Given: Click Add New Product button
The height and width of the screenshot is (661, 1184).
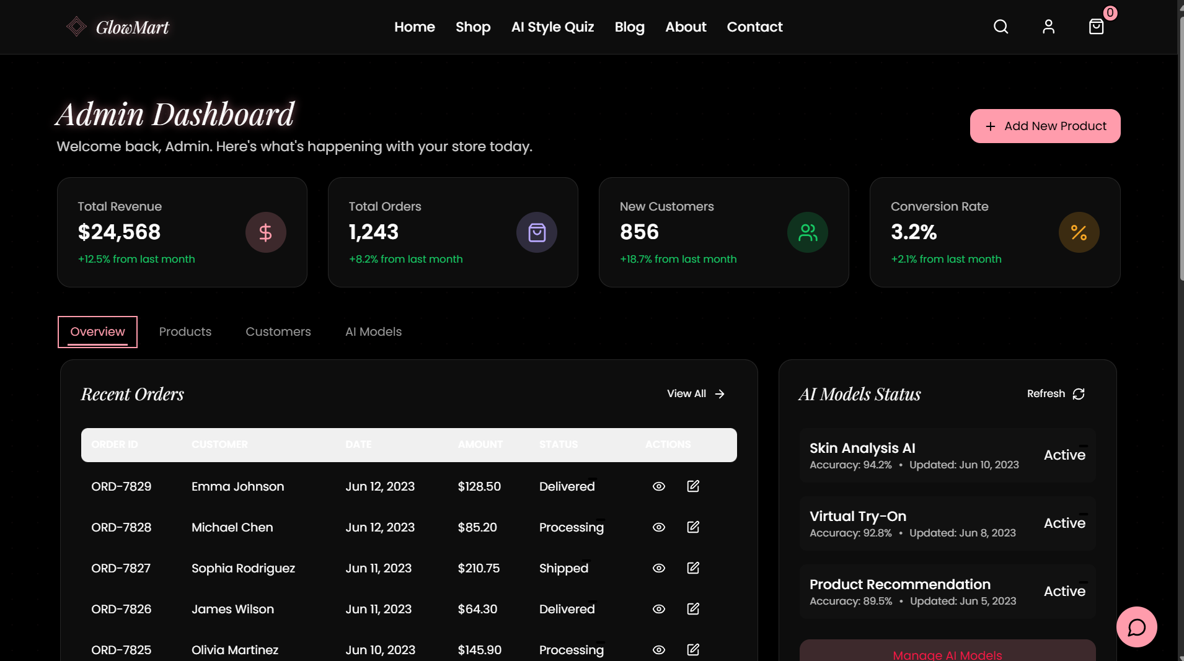Looking at the screenshot, I should [1045, 126].
